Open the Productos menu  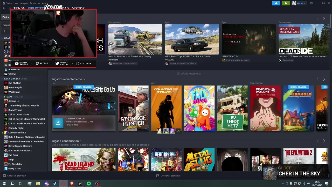35,3
